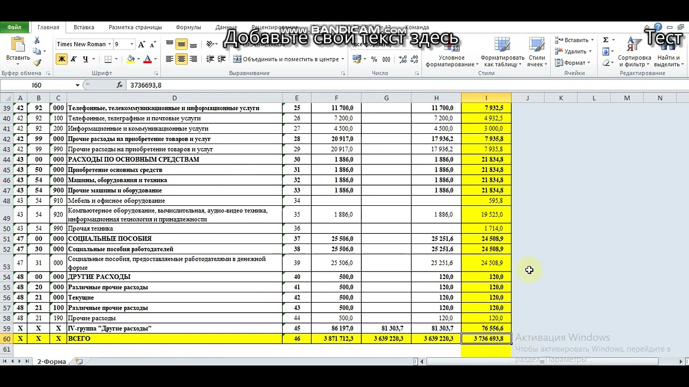
Task: Switch to the Вставка tab
Action: pos(84,27)
